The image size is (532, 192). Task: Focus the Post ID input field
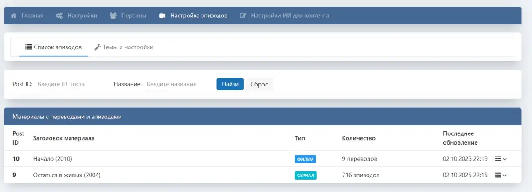[x=71, y=84]
